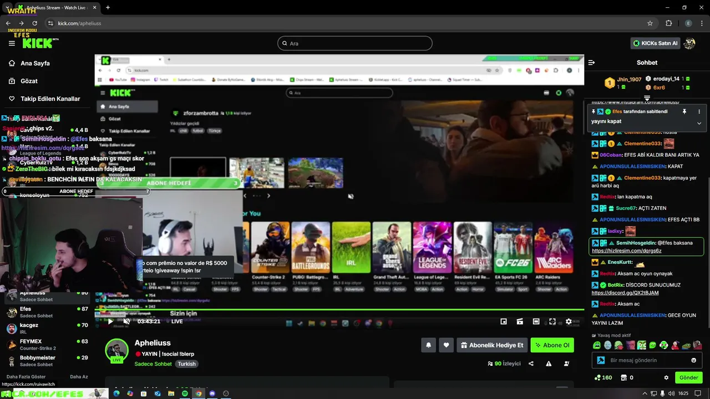Click the Ara search field
The height and width of the screenshot is (399, 710).
[354, 43]
